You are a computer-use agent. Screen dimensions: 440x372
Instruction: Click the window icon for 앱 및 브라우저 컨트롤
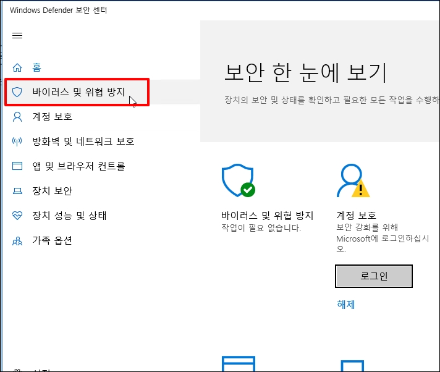tap(17, 166)
